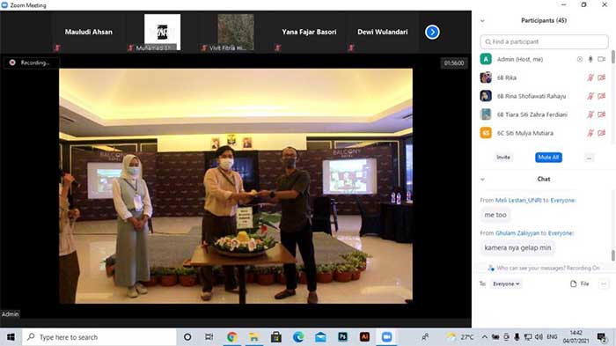This screenshot has width=616, height=346.
Task: Click the Invite button
Action: tap(502, 158)
